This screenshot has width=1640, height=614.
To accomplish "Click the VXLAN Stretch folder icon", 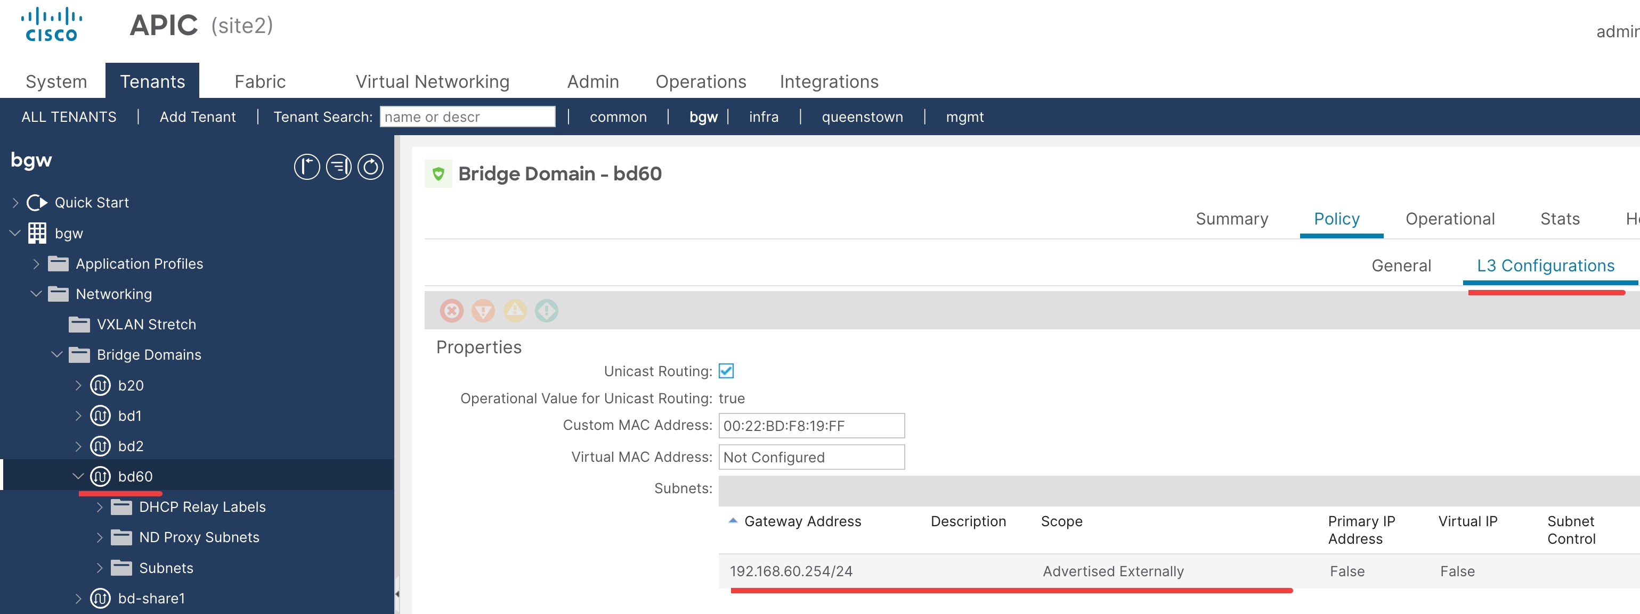I will (x=79, y=325).
